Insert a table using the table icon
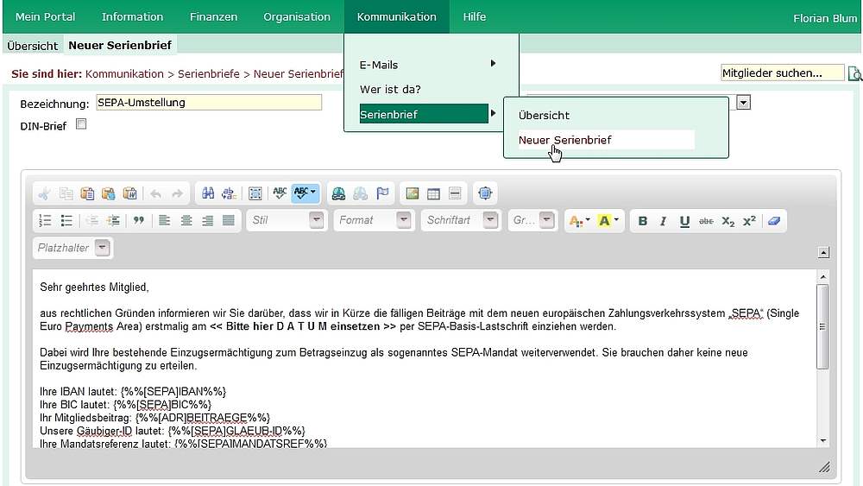This screenshot has width=863, height=486. [x=433, y=193]
